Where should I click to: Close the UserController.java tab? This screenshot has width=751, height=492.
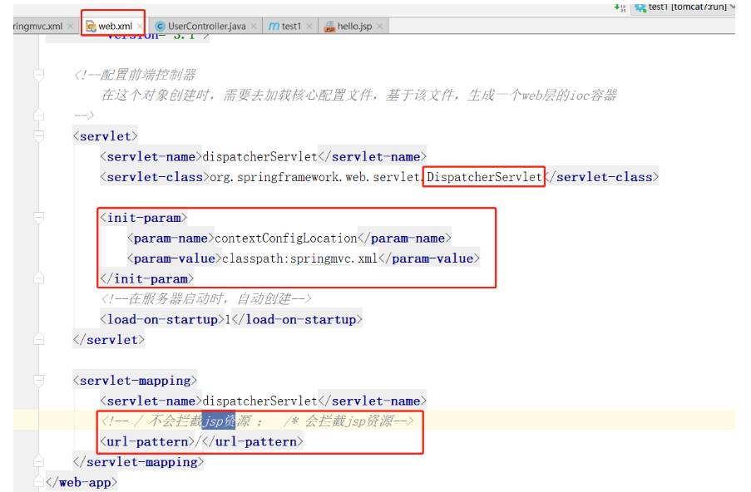click(x=254, y=27)
